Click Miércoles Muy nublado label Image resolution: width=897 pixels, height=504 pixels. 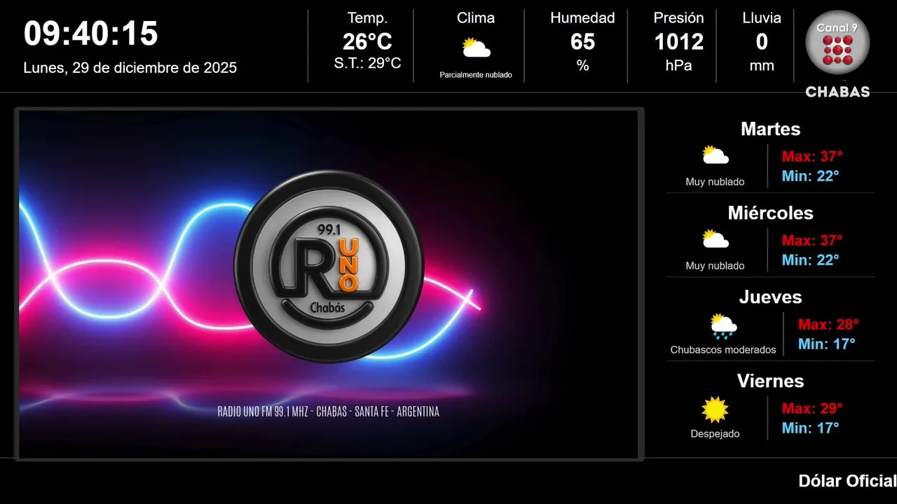point(715,266)
